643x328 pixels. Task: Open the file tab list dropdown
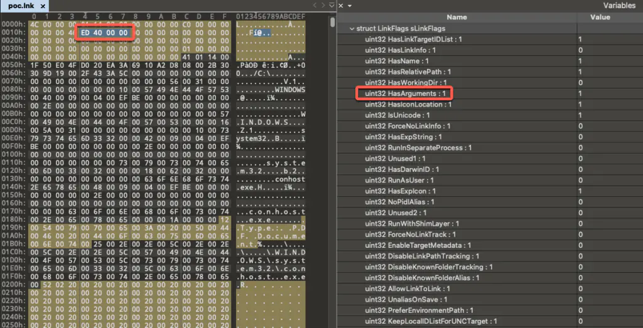pyautogui.click(x=332, y=6)
